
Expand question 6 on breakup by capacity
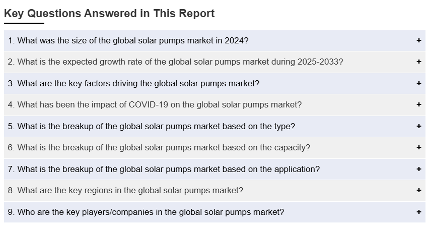[159, 148]
